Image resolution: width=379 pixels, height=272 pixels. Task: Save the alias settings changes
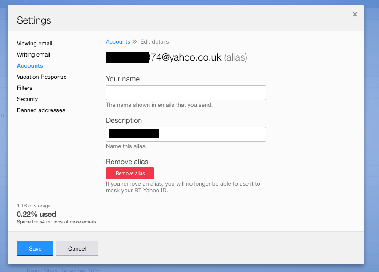coord(35,248)
